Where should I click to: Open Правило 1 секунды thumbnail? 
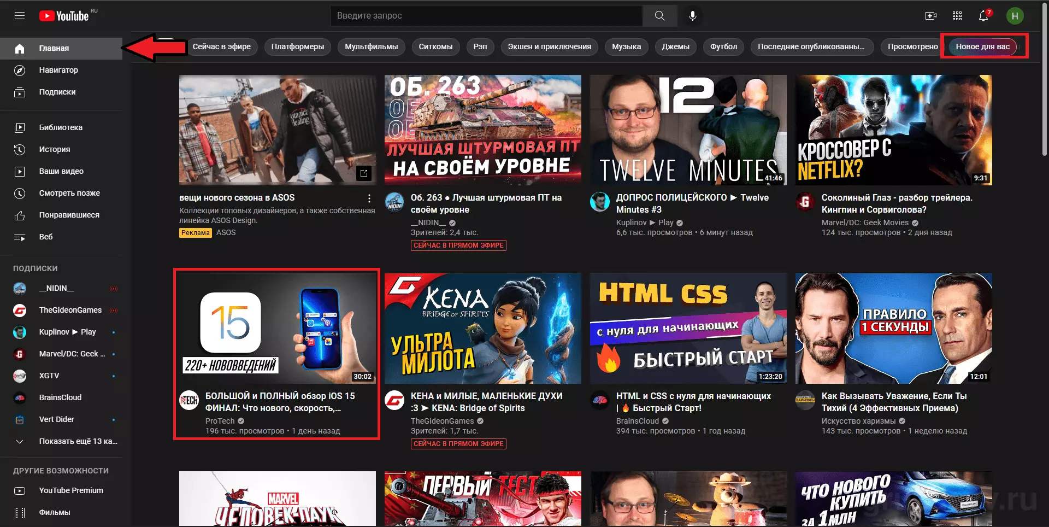[x=894, y=329]
